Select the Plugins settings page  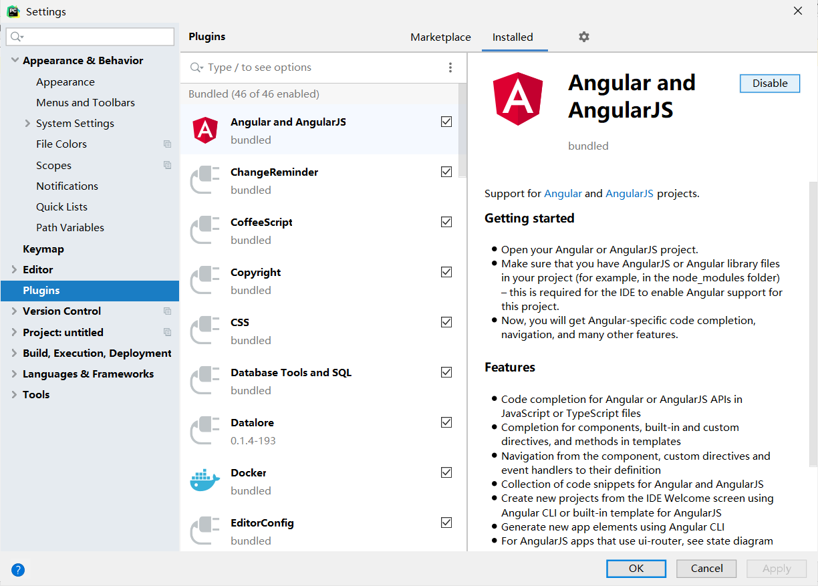[90, 291]
